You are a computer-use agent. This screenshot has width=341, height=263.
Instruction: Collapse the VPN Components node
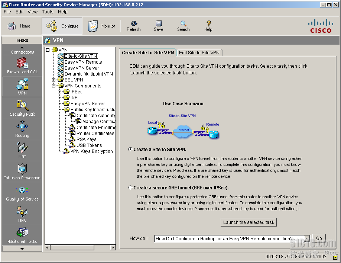click(x=54, y=86)
